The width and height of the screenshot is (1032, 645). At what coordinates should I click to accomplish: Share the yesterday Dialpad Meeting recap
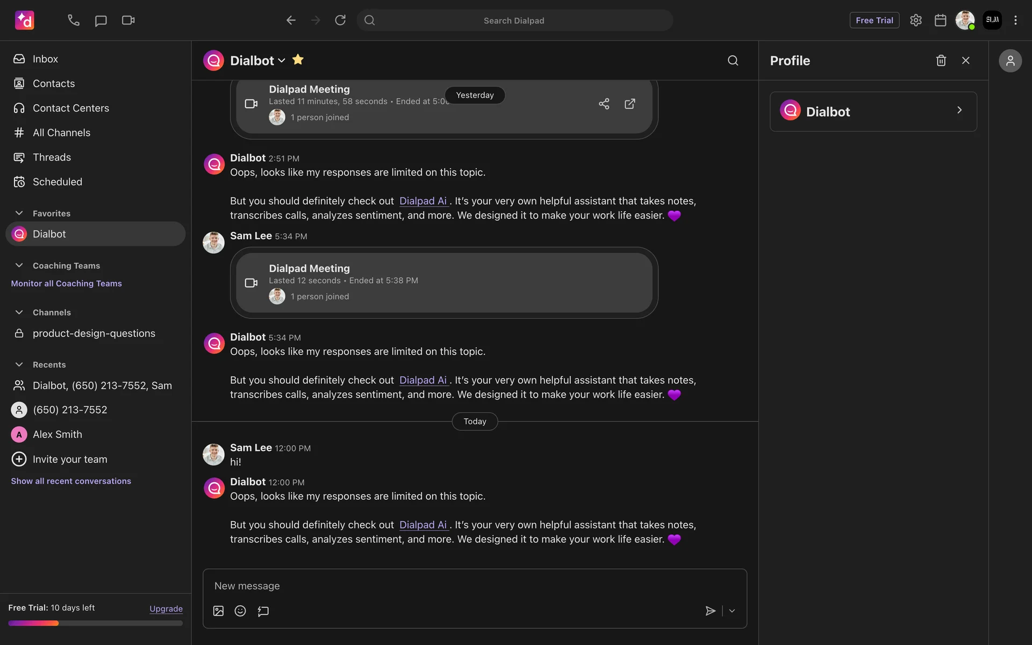click(604, 104)
